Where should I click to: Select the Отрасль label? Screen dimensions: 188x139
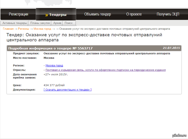tap(19, 70)
